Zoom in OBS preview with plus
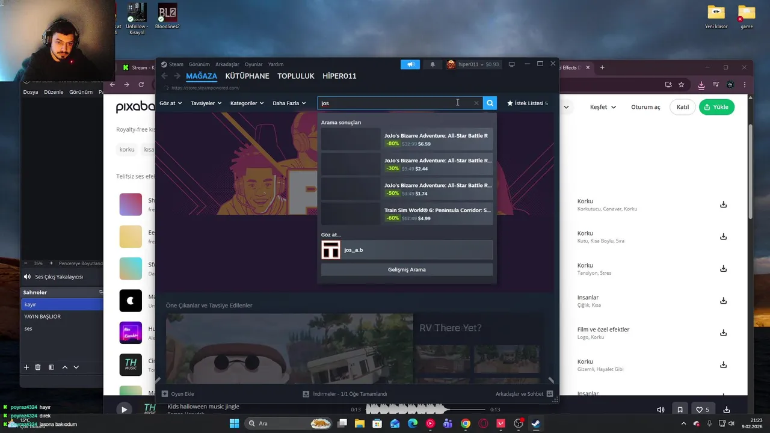 point(51,263)
